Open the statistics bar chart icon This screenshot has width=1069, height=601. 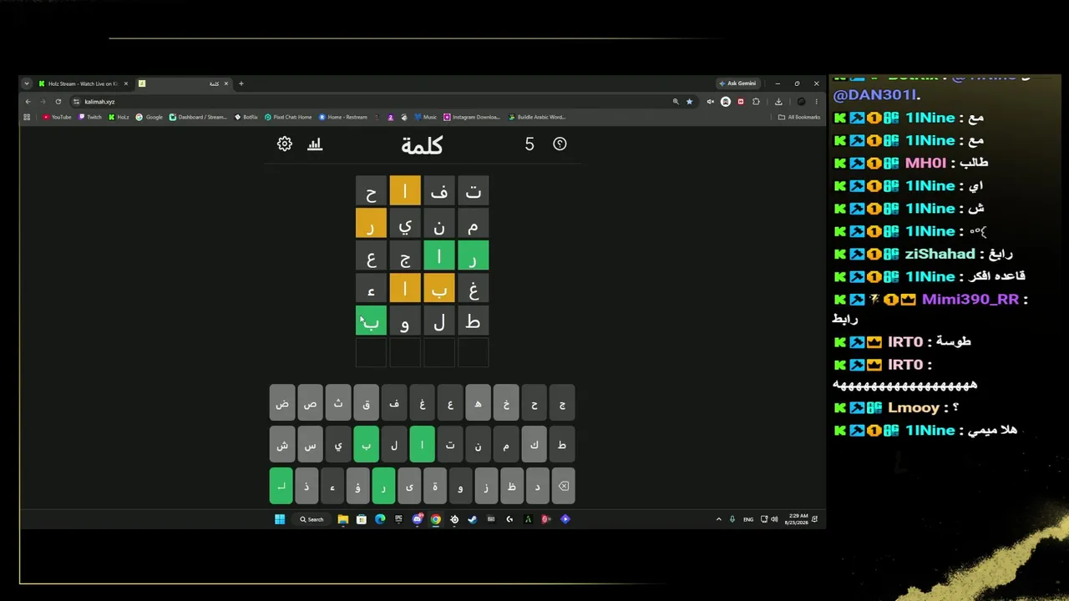[x=315, y=144]
